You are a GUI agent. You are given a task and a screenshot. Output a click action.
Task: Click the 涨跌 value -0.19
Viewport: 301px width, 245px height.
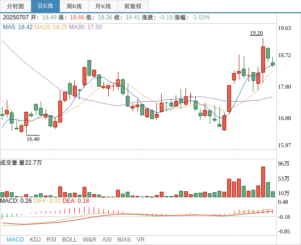tap(166, 17)
